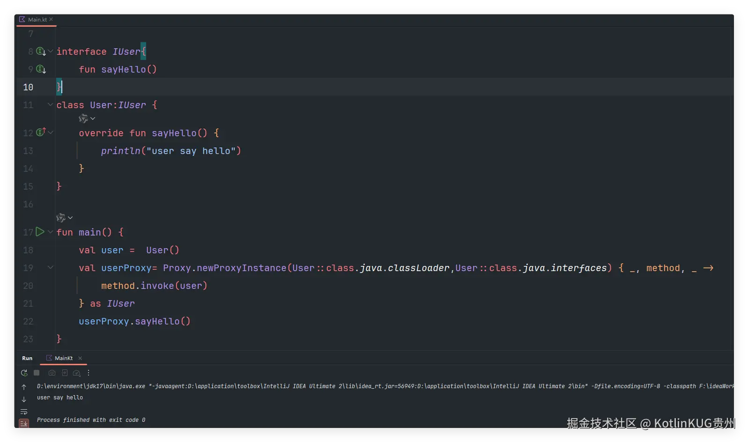The height and width of the screenshot is (442, 748).
Task: Open the AI dropdown chevron above override sayHello
Action: click(93, 118)
